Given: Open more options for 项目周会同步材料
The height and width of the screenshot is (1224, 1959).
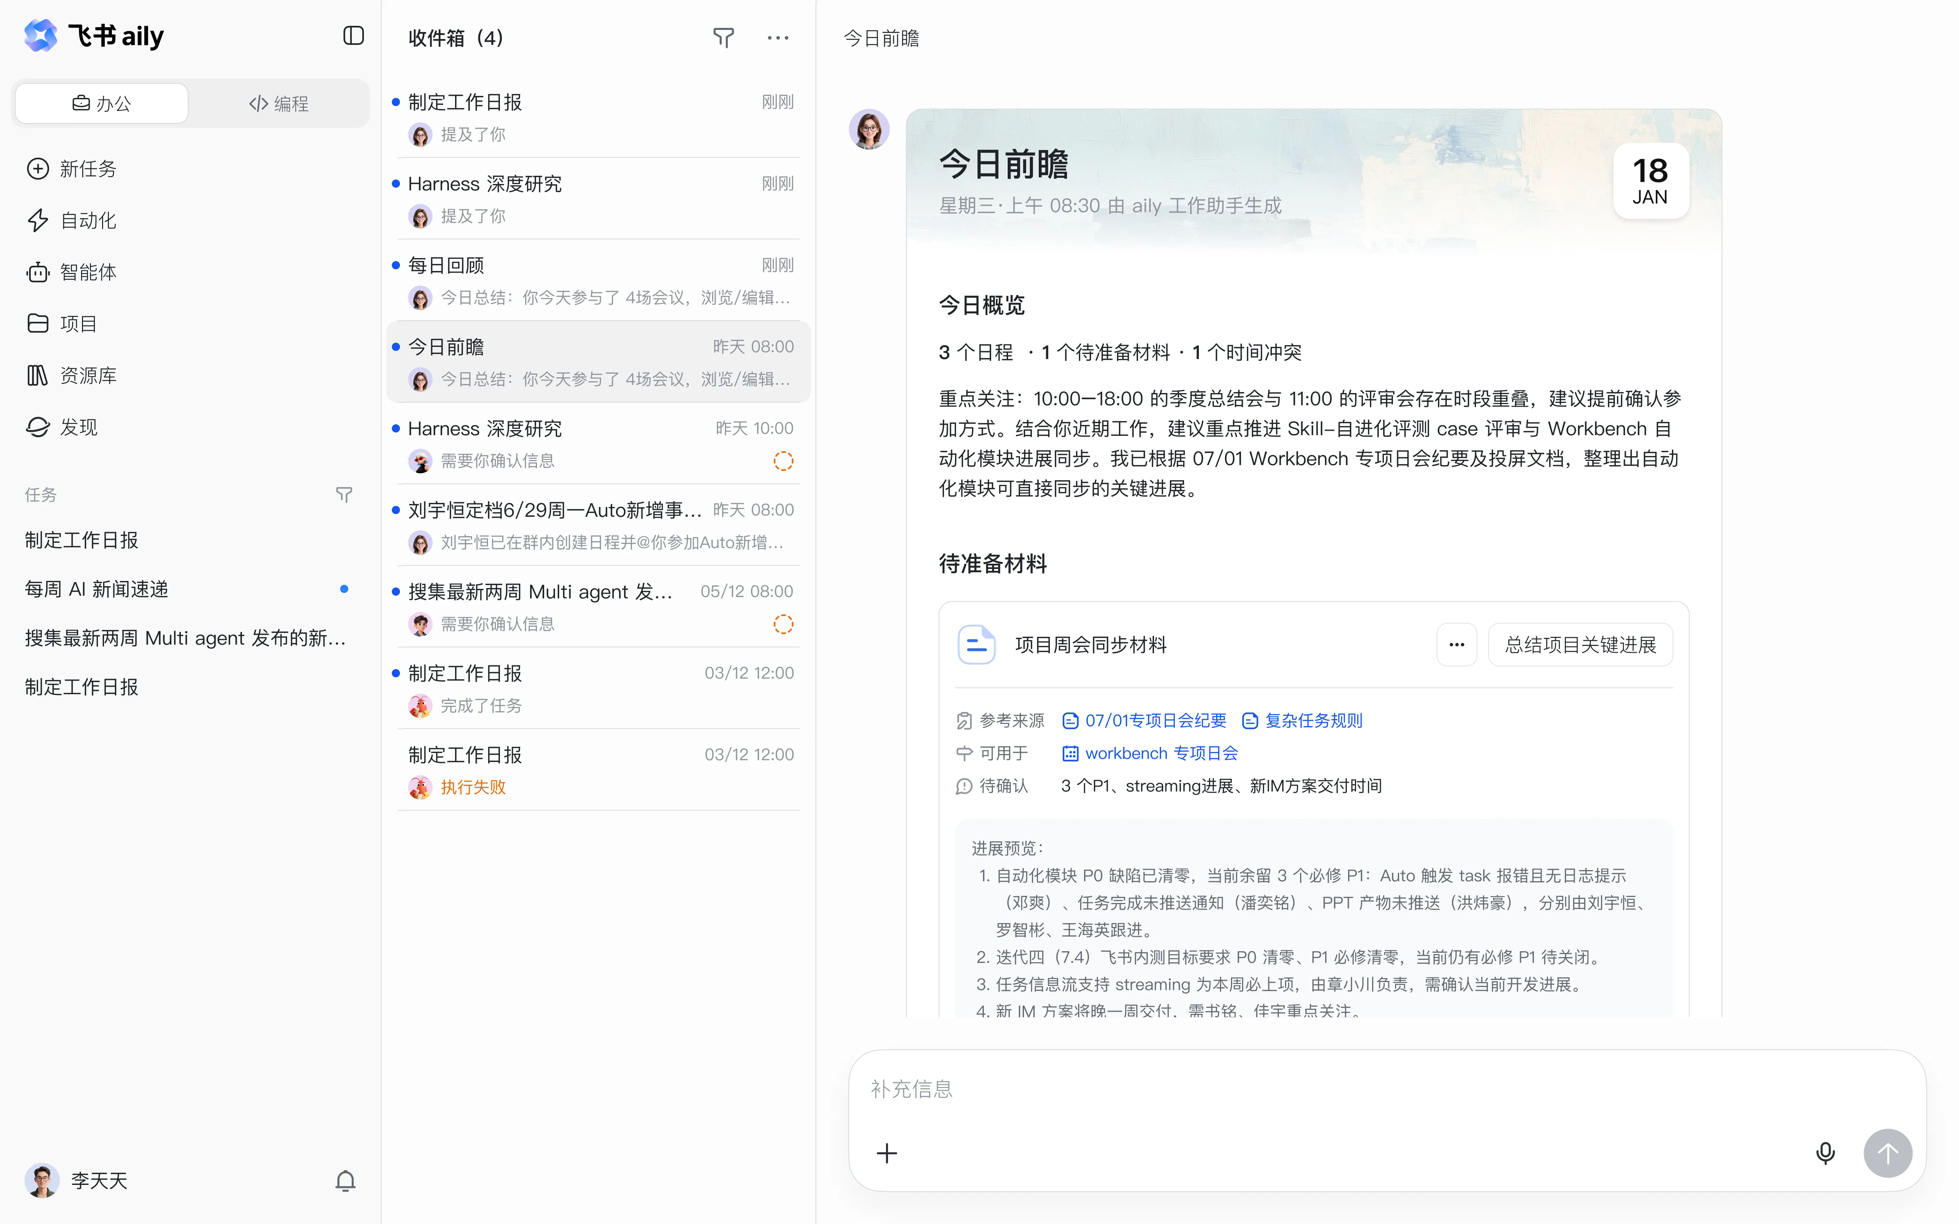Looking at the screenshot, I should 1456,644.
